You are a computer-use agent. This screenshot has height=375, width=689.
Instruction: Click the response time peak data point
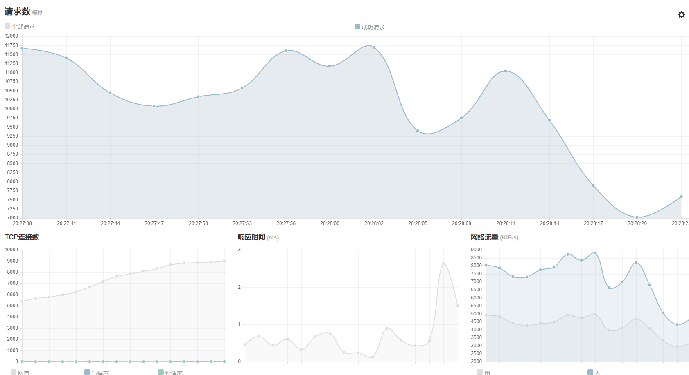[x=443, y=263]
